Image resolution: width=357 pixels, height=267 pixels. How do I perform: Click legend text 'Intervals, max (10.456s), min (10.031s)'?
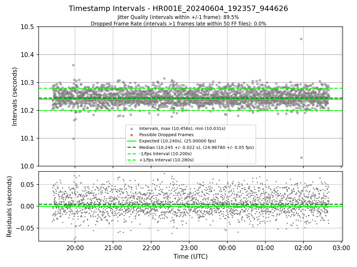click(x=182, y=129)
